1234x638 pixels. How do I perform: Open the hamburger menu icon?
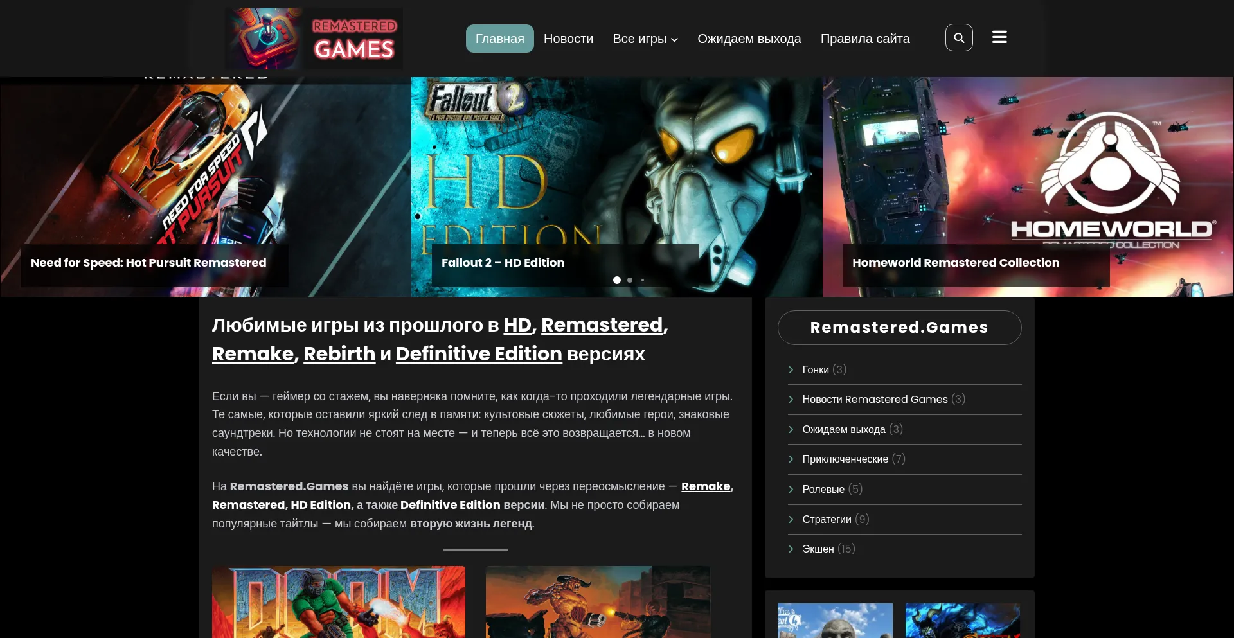(999, 37)
